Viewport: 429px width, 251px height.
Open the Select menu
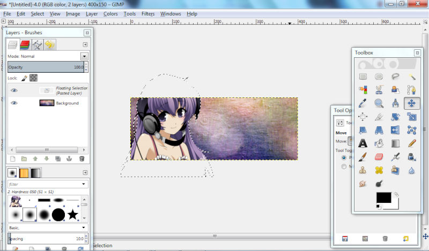pos(37,14)
